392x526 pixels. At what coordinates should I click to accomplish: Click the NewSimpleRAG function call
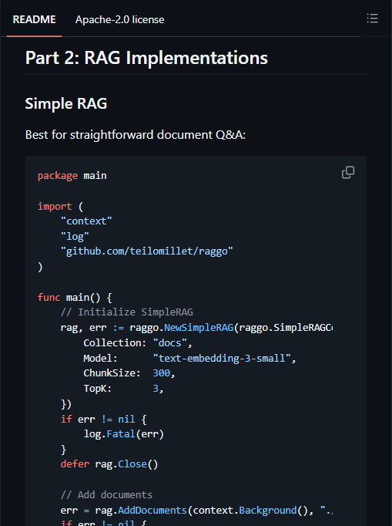[199, 328]
